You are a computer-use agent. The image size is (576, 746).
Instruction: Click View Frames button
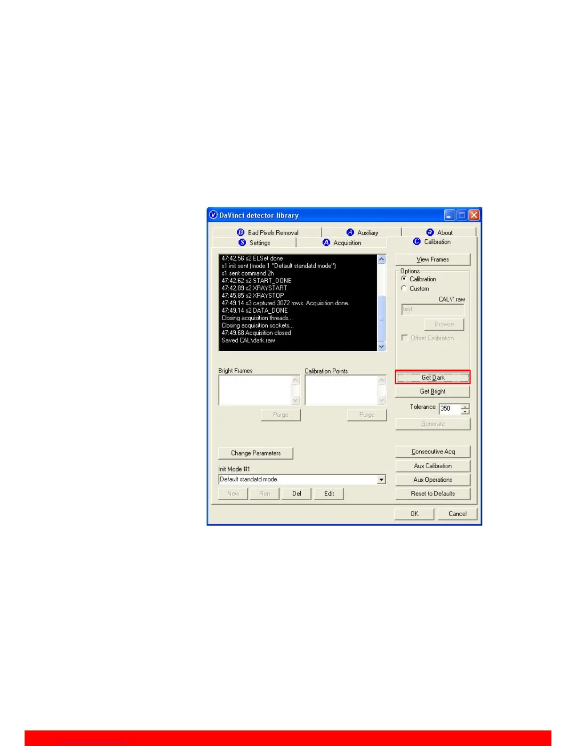433,259
